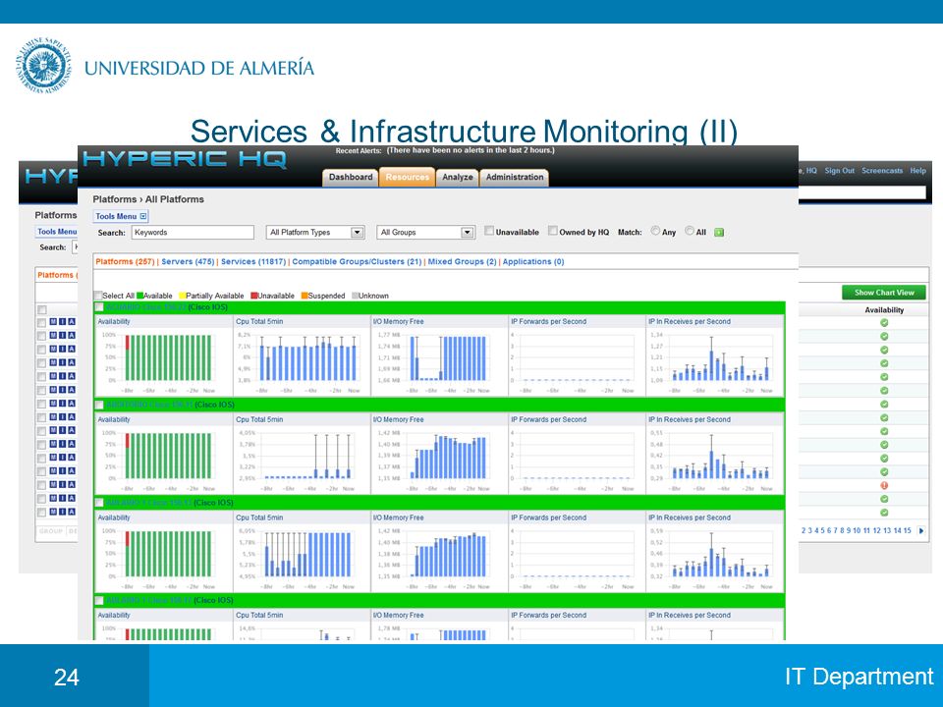The image size is (943, 707).
Task: Select the All match radio button
Action: pyautogui.click(x=690, y=231)
